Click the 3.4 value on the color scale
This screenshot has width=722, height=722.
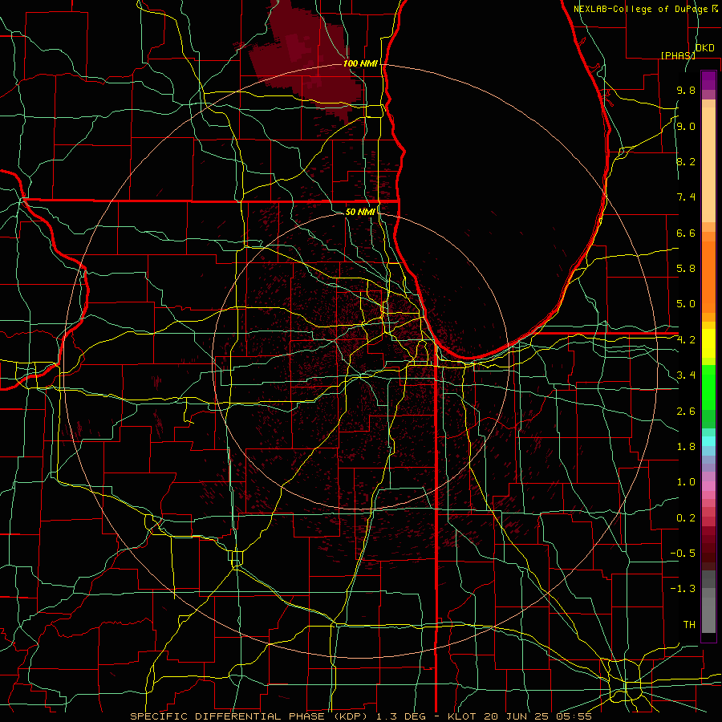[686, 375]
